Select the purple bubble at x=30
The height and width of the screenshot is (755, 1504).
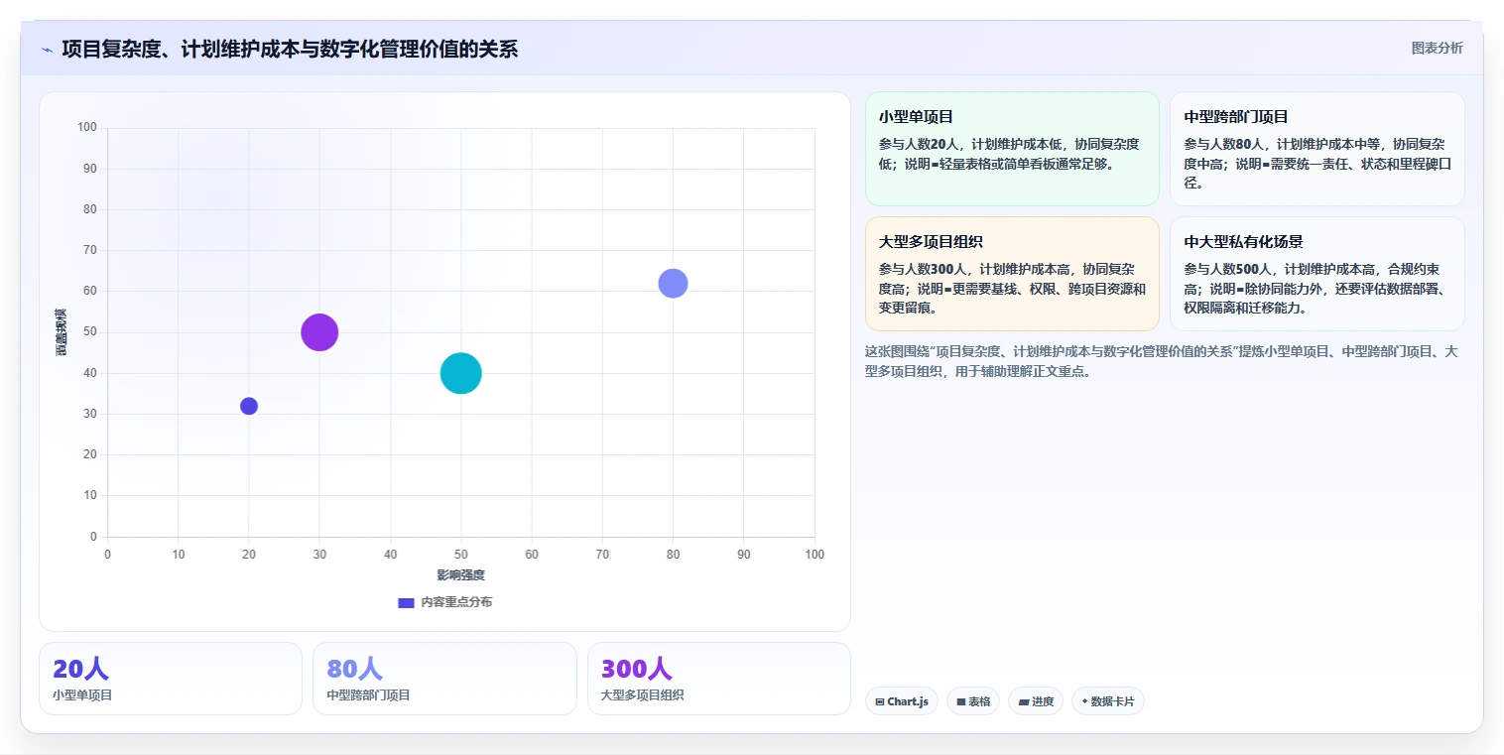tap(319, 332)
